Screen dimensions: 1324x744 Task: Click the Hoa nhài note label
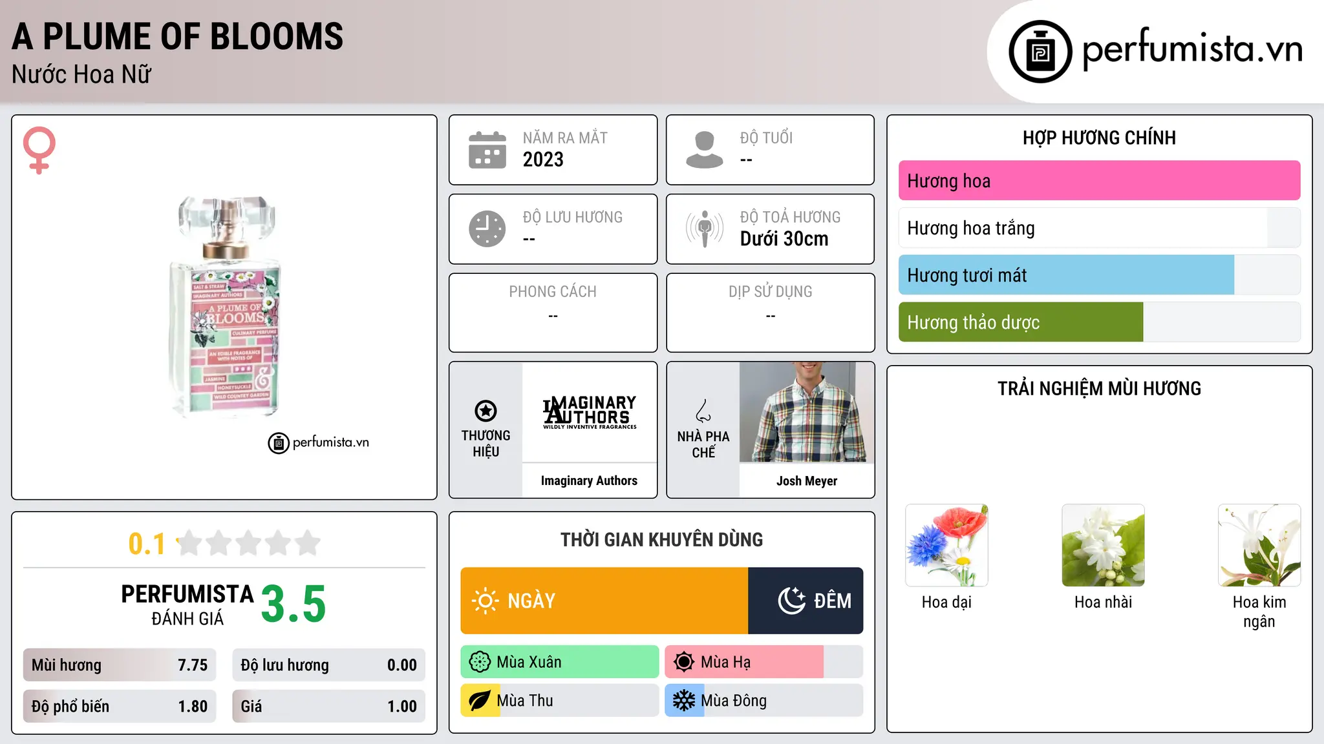(x=1103, y=603)
